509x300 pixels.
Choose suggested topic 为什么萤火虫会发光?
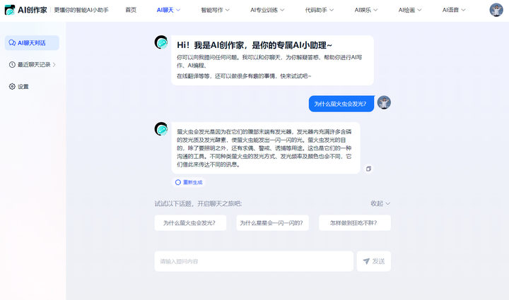[190, 223]
